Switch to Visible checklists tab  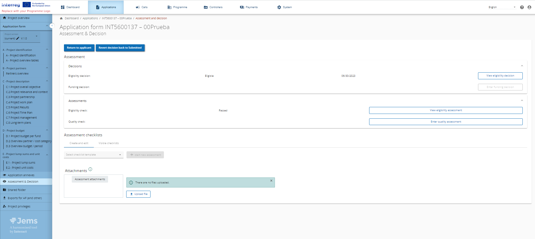(x=109, y=143)
